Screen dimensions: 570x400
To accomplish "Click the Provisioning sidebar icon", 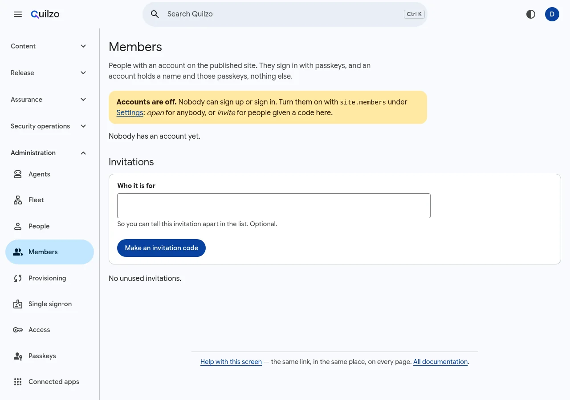I will click(x=18, y=278).
